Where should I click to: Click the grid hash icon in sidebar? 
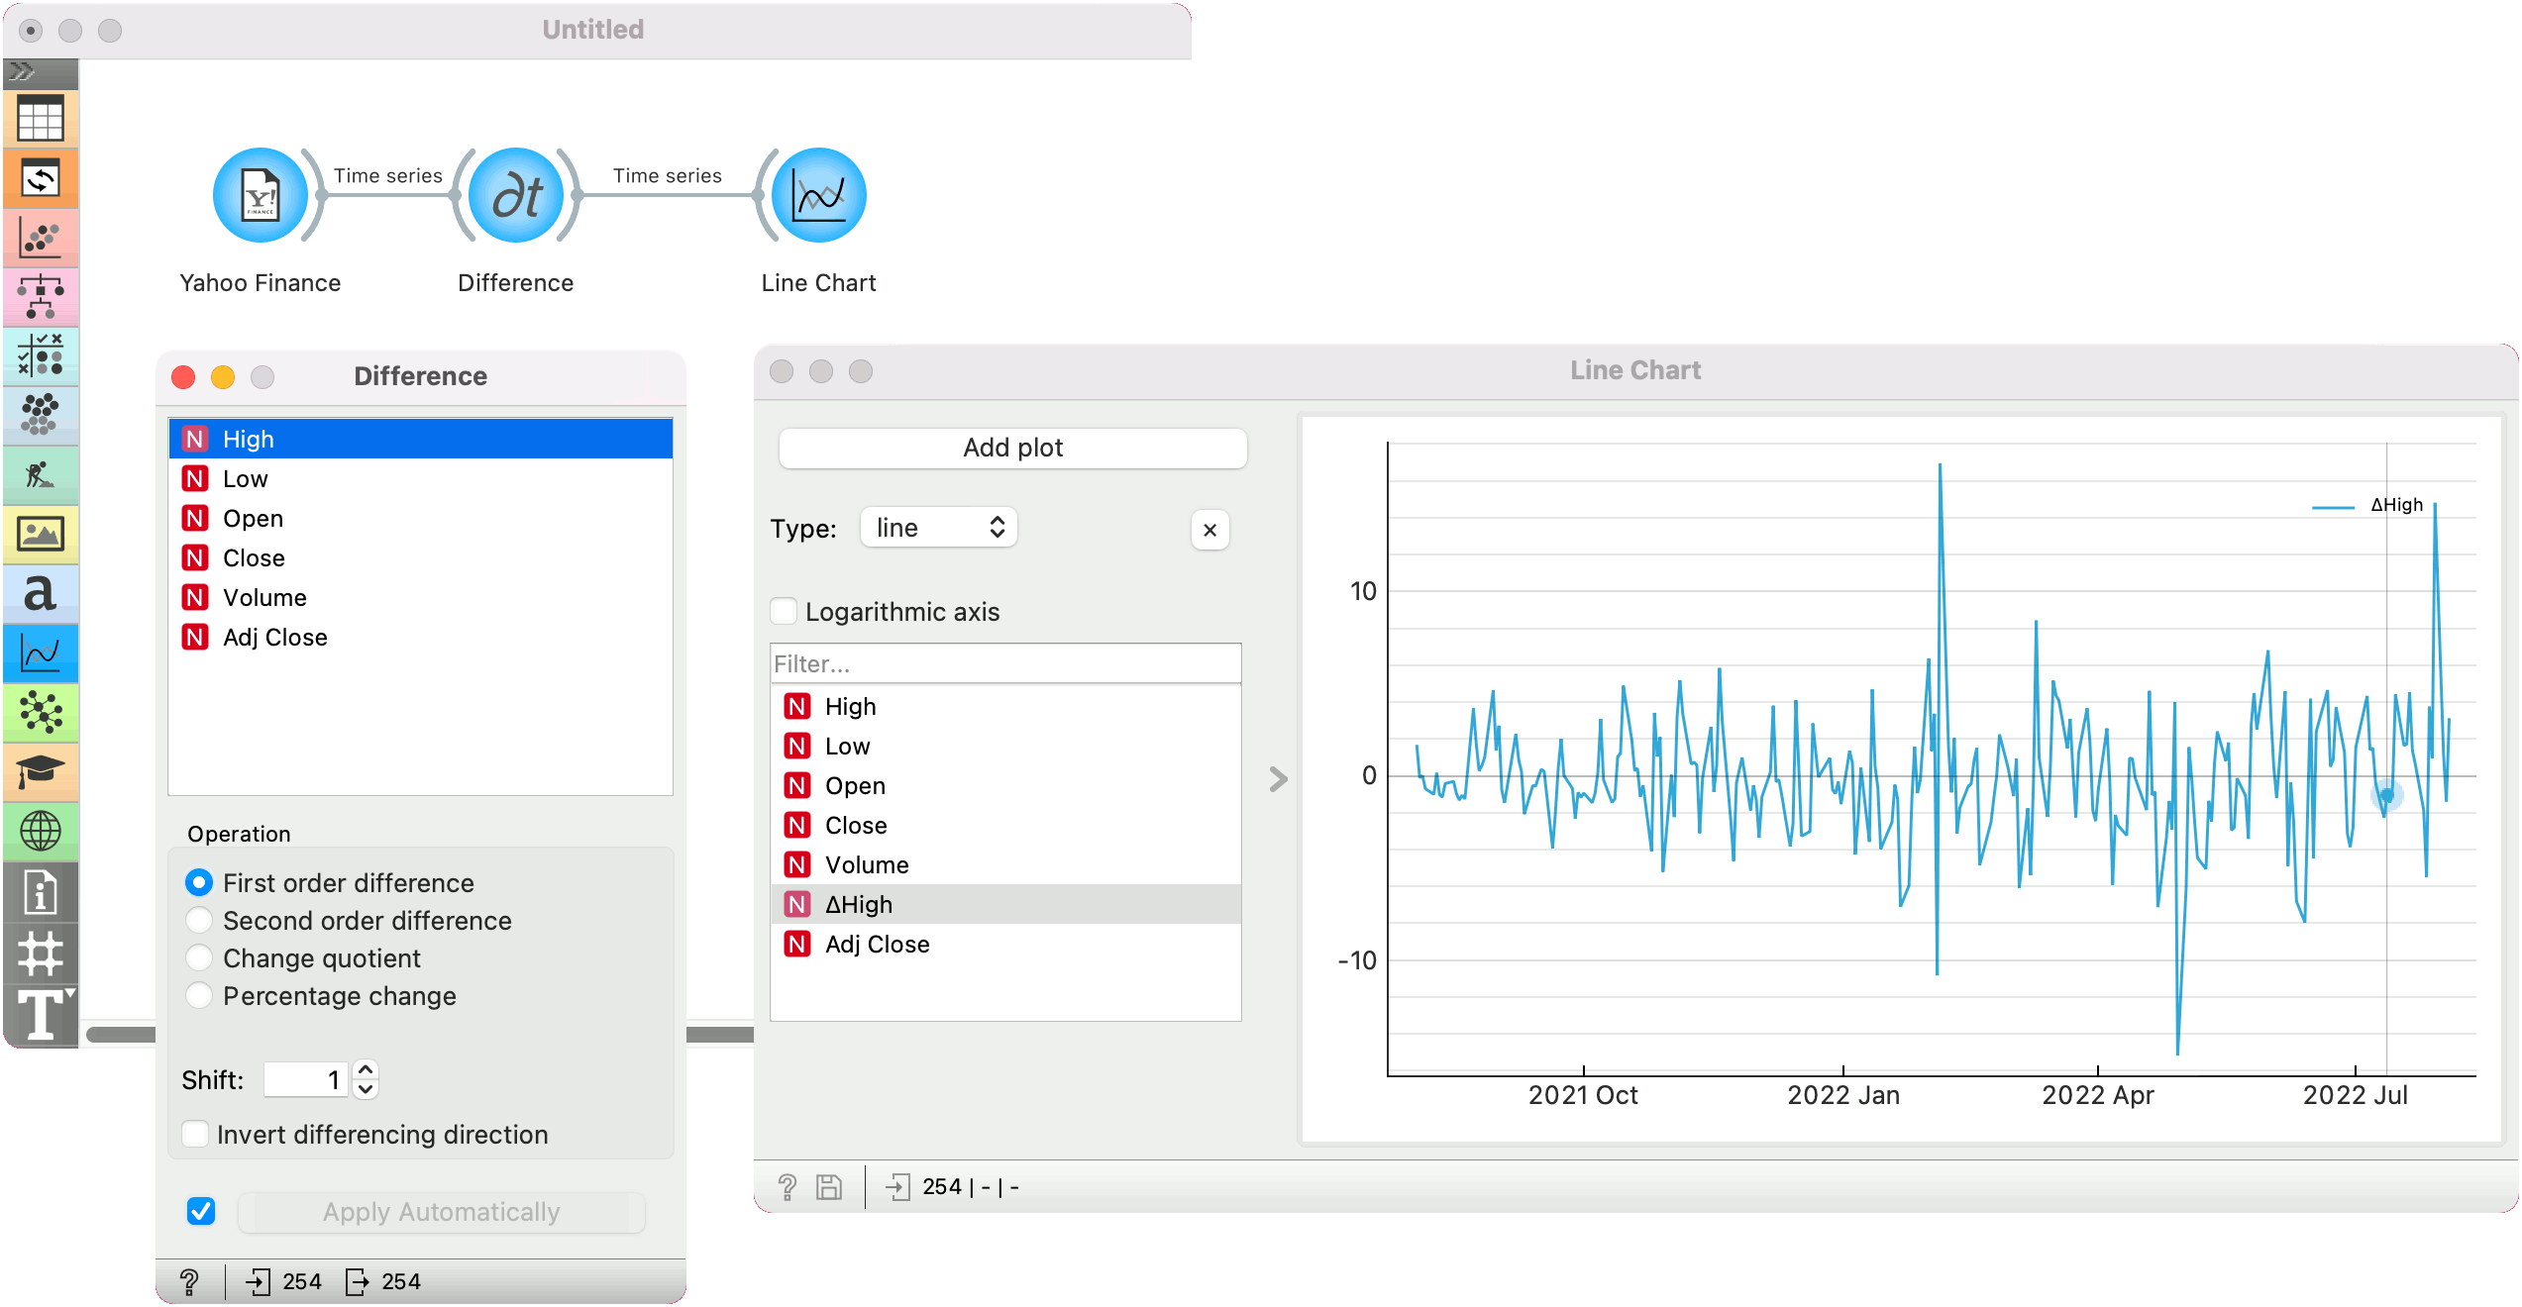(41, 954)
